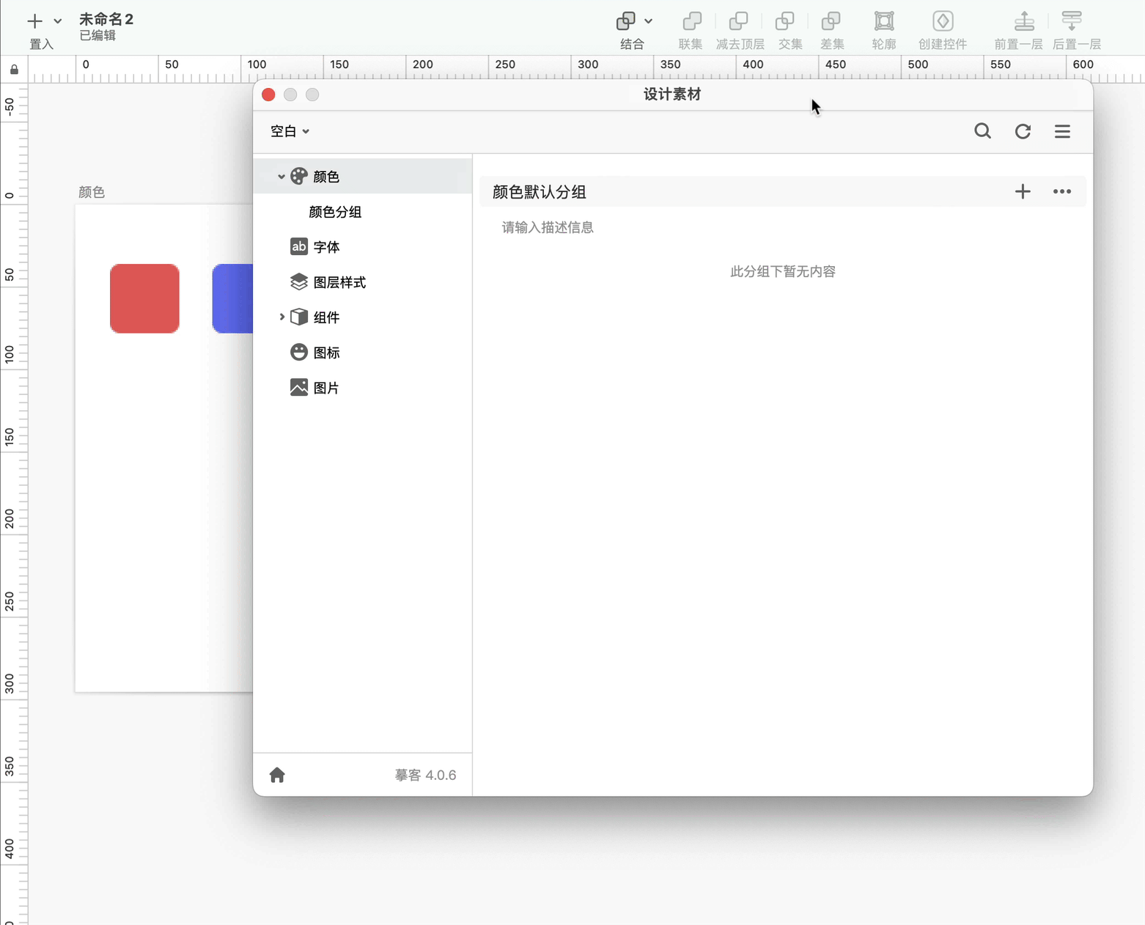The image size is (1145, 925).
Task: Open the 结合 dropdown arrow
Action: coord(649,21)
